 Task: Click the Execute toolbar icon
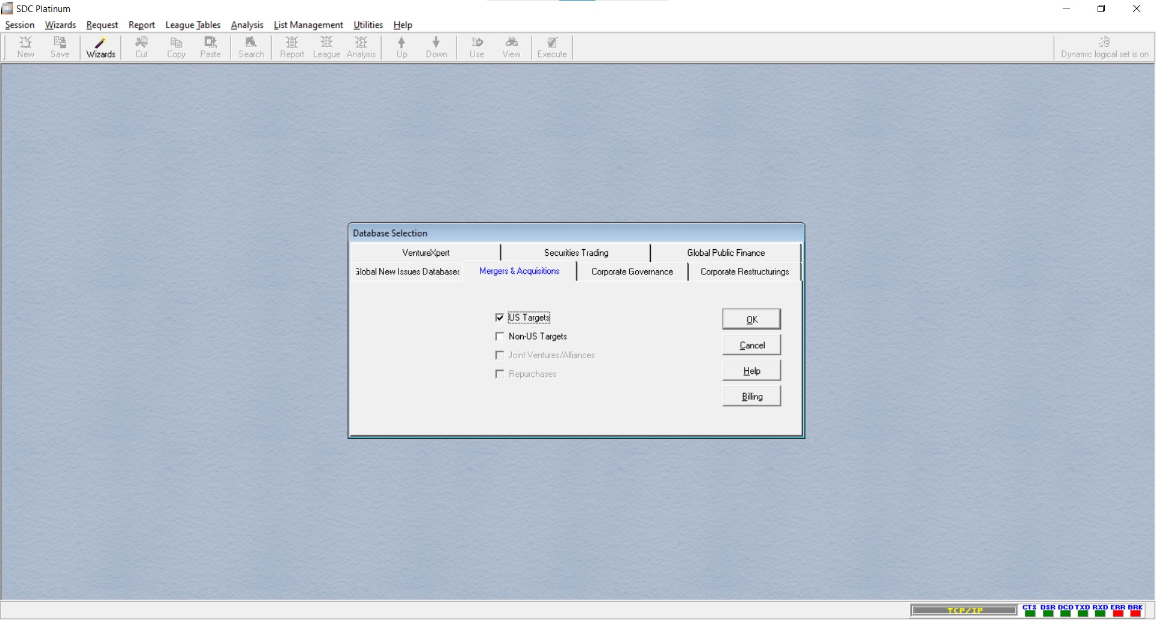552,48
